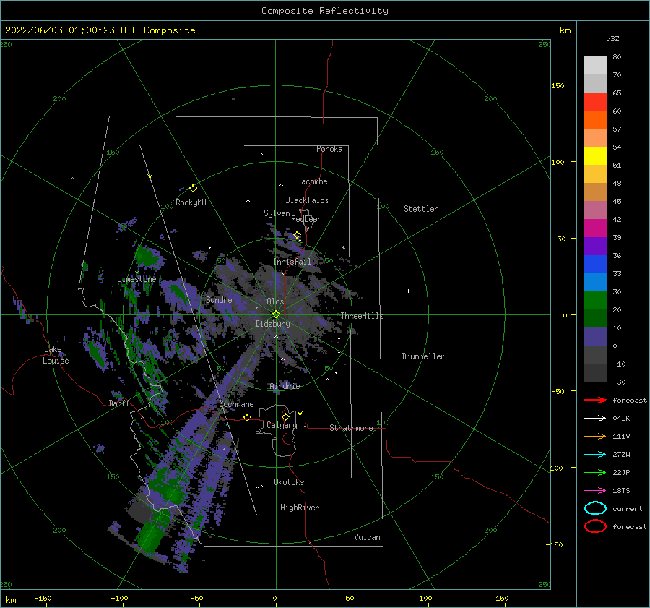Image resolution: width=650 pixels, height=608 pixels.
Task: Click the dBZ legend heading
Action: (x=612, y=38)
